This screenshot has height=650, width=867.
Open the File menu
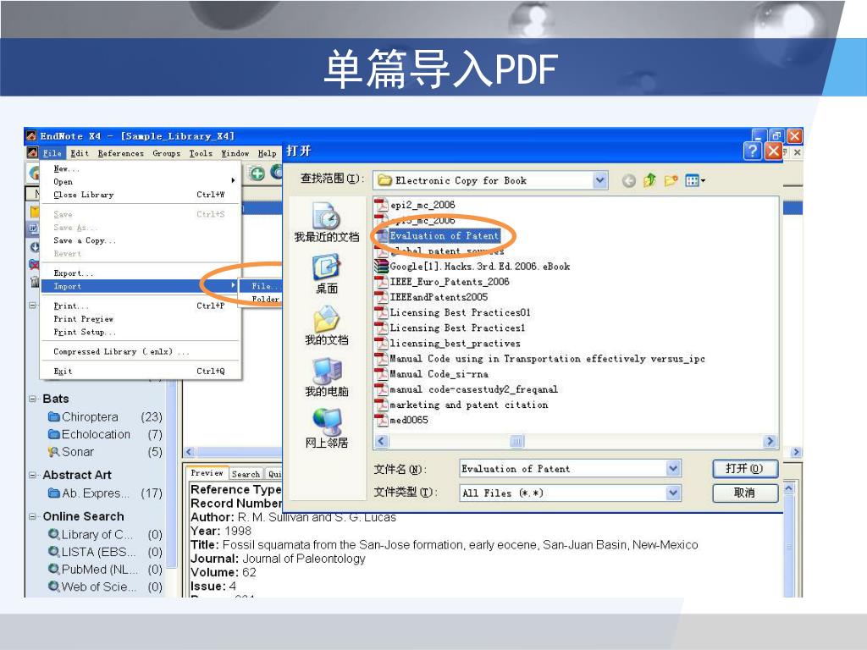pos(52,153)
